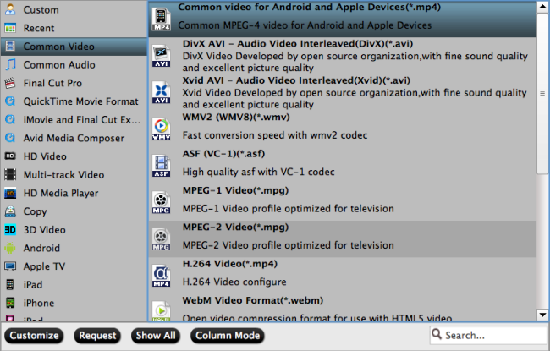
Task: Select the iPad category label
Action: click(33, 285)
